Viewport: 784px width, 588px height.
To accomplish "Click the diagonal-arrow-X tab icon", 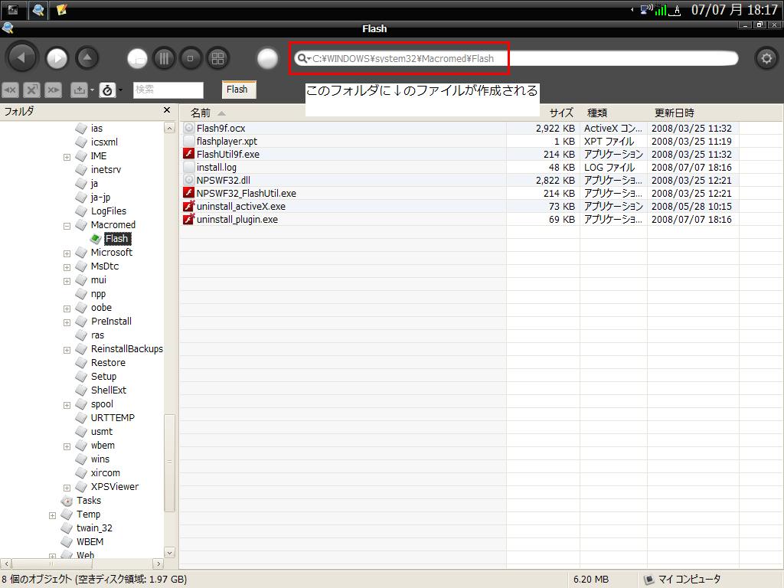I will coord(31,90).
